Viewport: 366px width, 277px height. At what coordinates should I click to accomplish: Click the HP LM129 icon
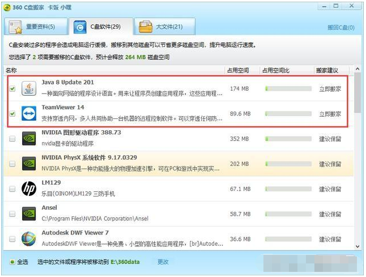pyautogui.click(x=29, y=189)
